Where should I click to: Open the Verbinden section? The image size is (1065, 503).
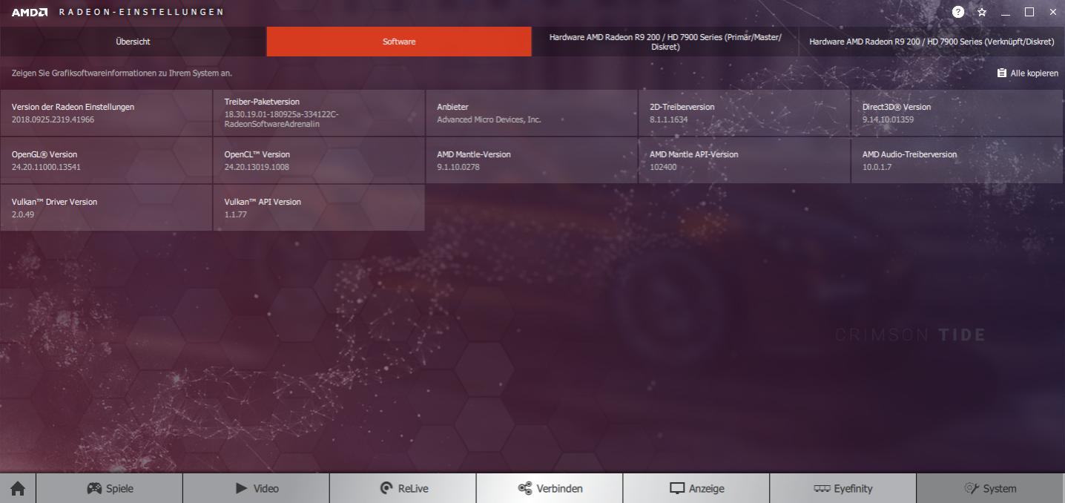point(550,488)
